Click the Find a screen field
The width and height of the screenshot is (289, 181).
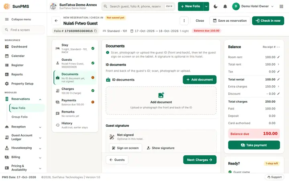pos(23,30)
